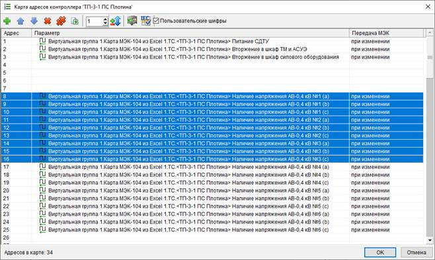
Task: Close the Карта адресов контроллера window
Action: click(x=428, y=7)
